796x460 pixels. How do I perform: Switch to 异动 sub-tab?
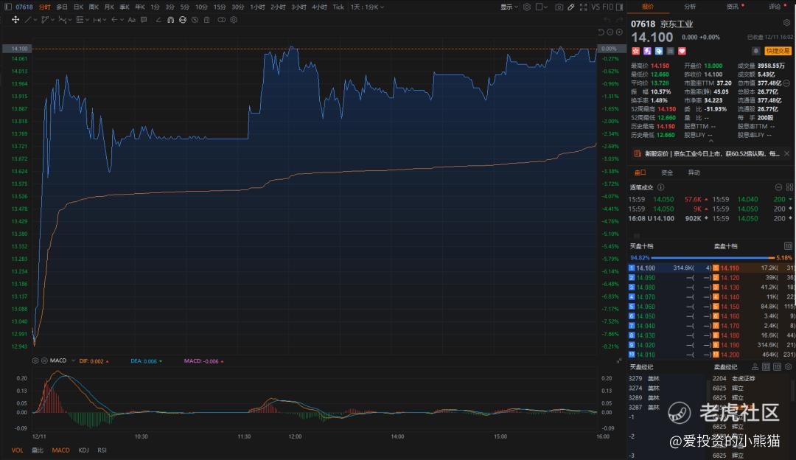click(x=694, y=172)
